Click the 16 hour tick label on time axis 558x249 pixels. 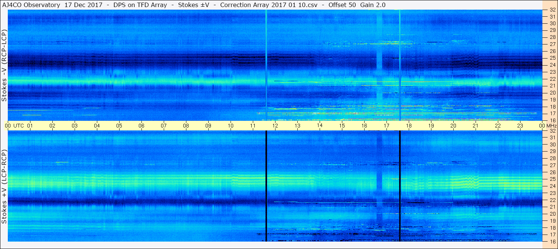[364, 126]
